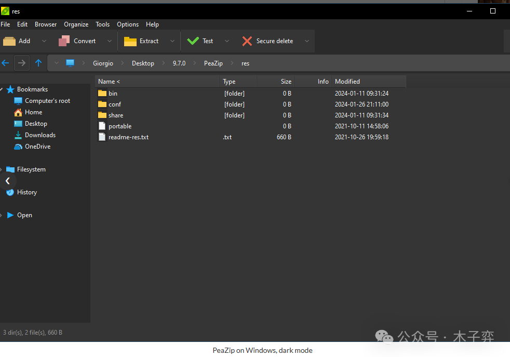Click the Convert toolbar icon

click(x=64, y=41)
